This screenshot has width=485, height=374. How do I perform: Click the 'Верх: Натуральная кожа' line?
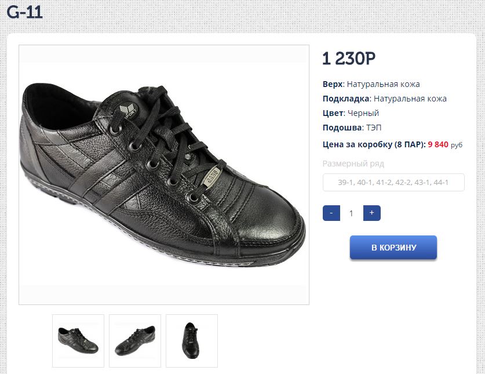pyautogui.click(x=371, y=84)
